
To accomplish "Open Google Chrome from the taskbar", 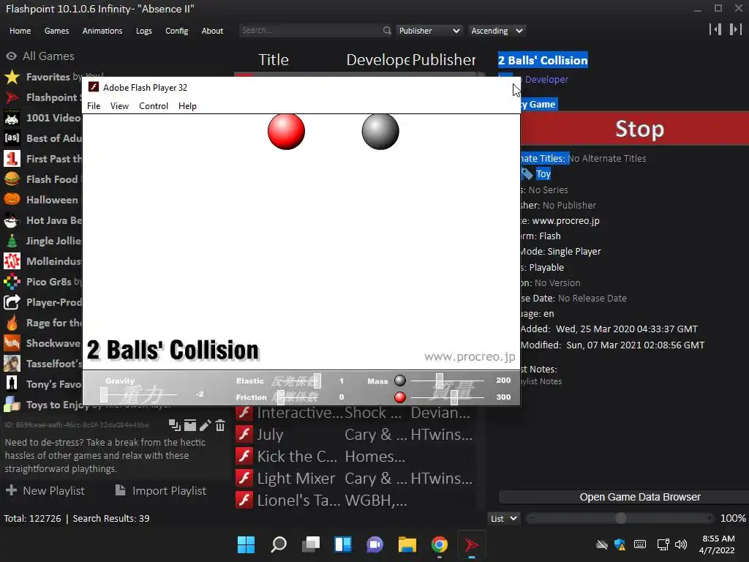I will 439,544.
